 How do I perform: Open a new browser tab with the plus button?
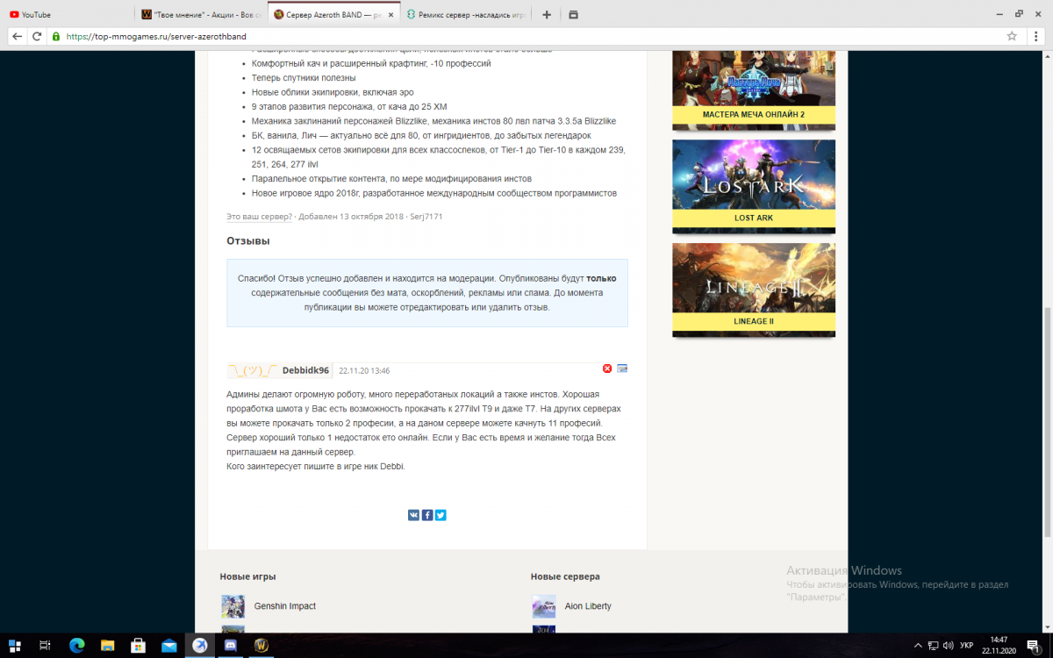click(x=545, y=14)
